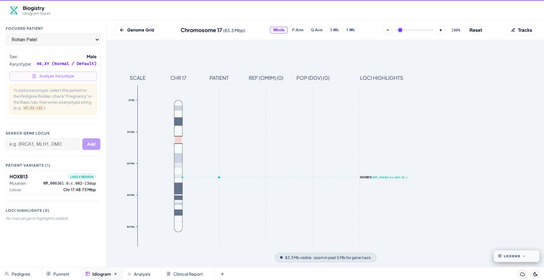Set view window to 5 Mb
Viewport: 544px width, 280px height.
(334, 30)
